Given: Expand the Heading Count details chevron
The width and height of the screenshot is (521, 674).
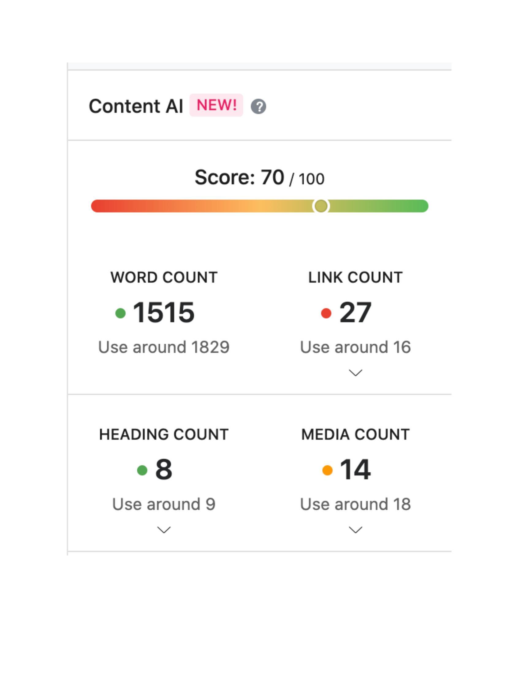Looking at the screenshot, I should pos(164,530).
